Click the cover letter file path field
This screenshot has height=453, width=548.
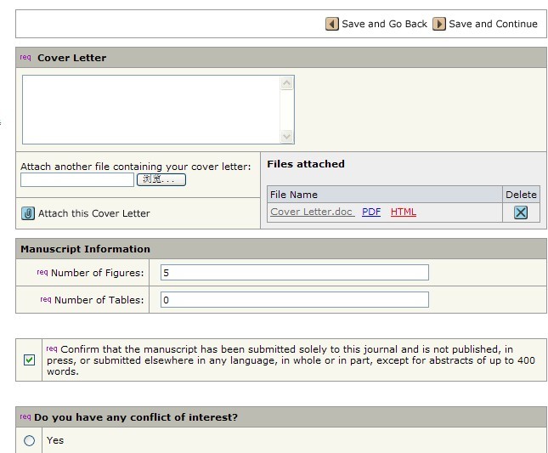(77, 179)
